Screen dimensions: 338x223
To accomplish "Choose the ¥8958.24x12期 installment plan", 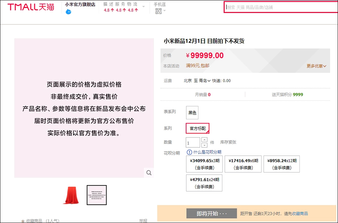I will pyautogui.click(x=282, y=164).
